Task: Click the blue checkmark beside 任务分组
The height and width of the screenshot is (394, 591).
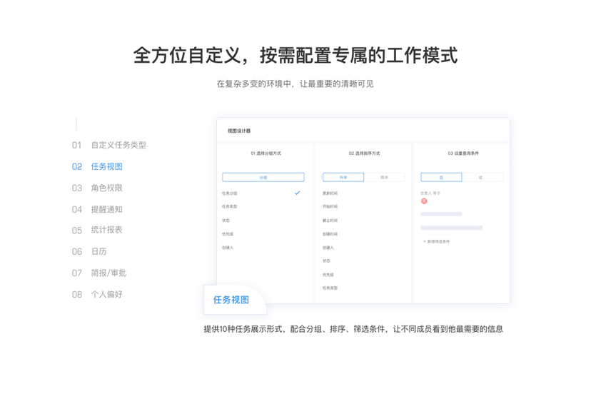Action: coord(298,193)
